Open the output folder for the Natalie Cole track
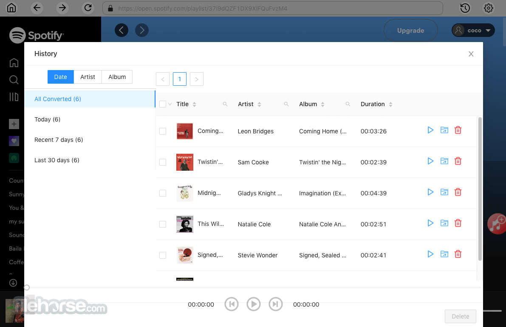This screenshot has width=506, height=327. point(444,223)
